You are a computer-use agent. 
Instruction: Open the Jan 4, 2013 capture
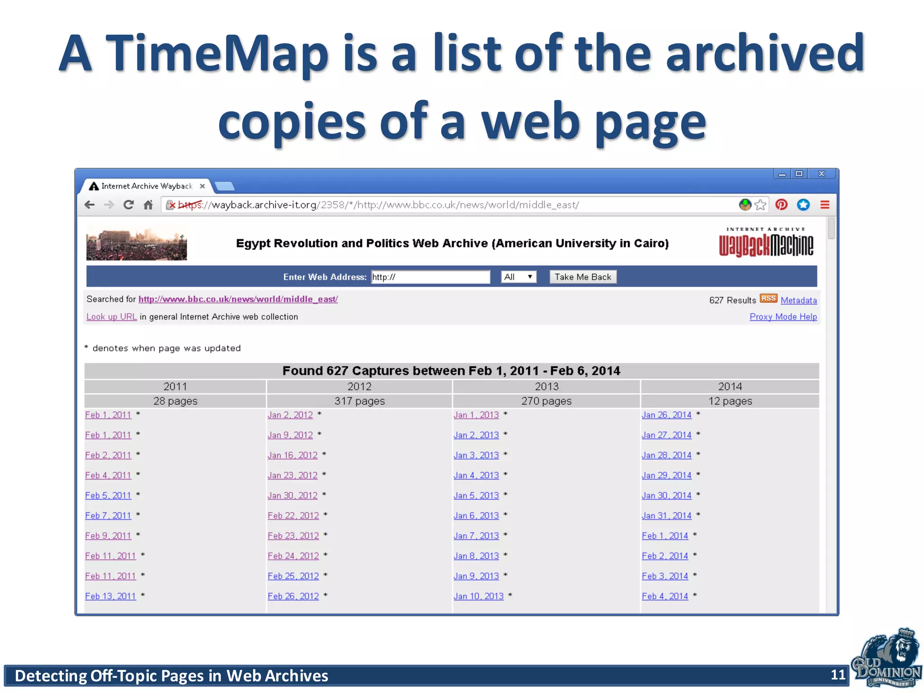[x=476, y=475]
